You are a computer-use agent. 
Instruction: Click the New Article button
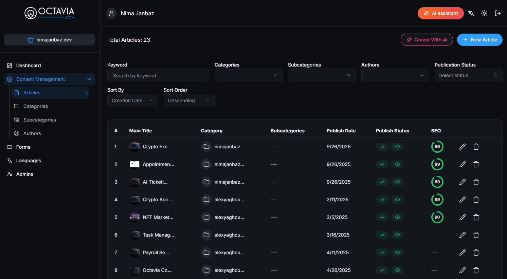479,40
